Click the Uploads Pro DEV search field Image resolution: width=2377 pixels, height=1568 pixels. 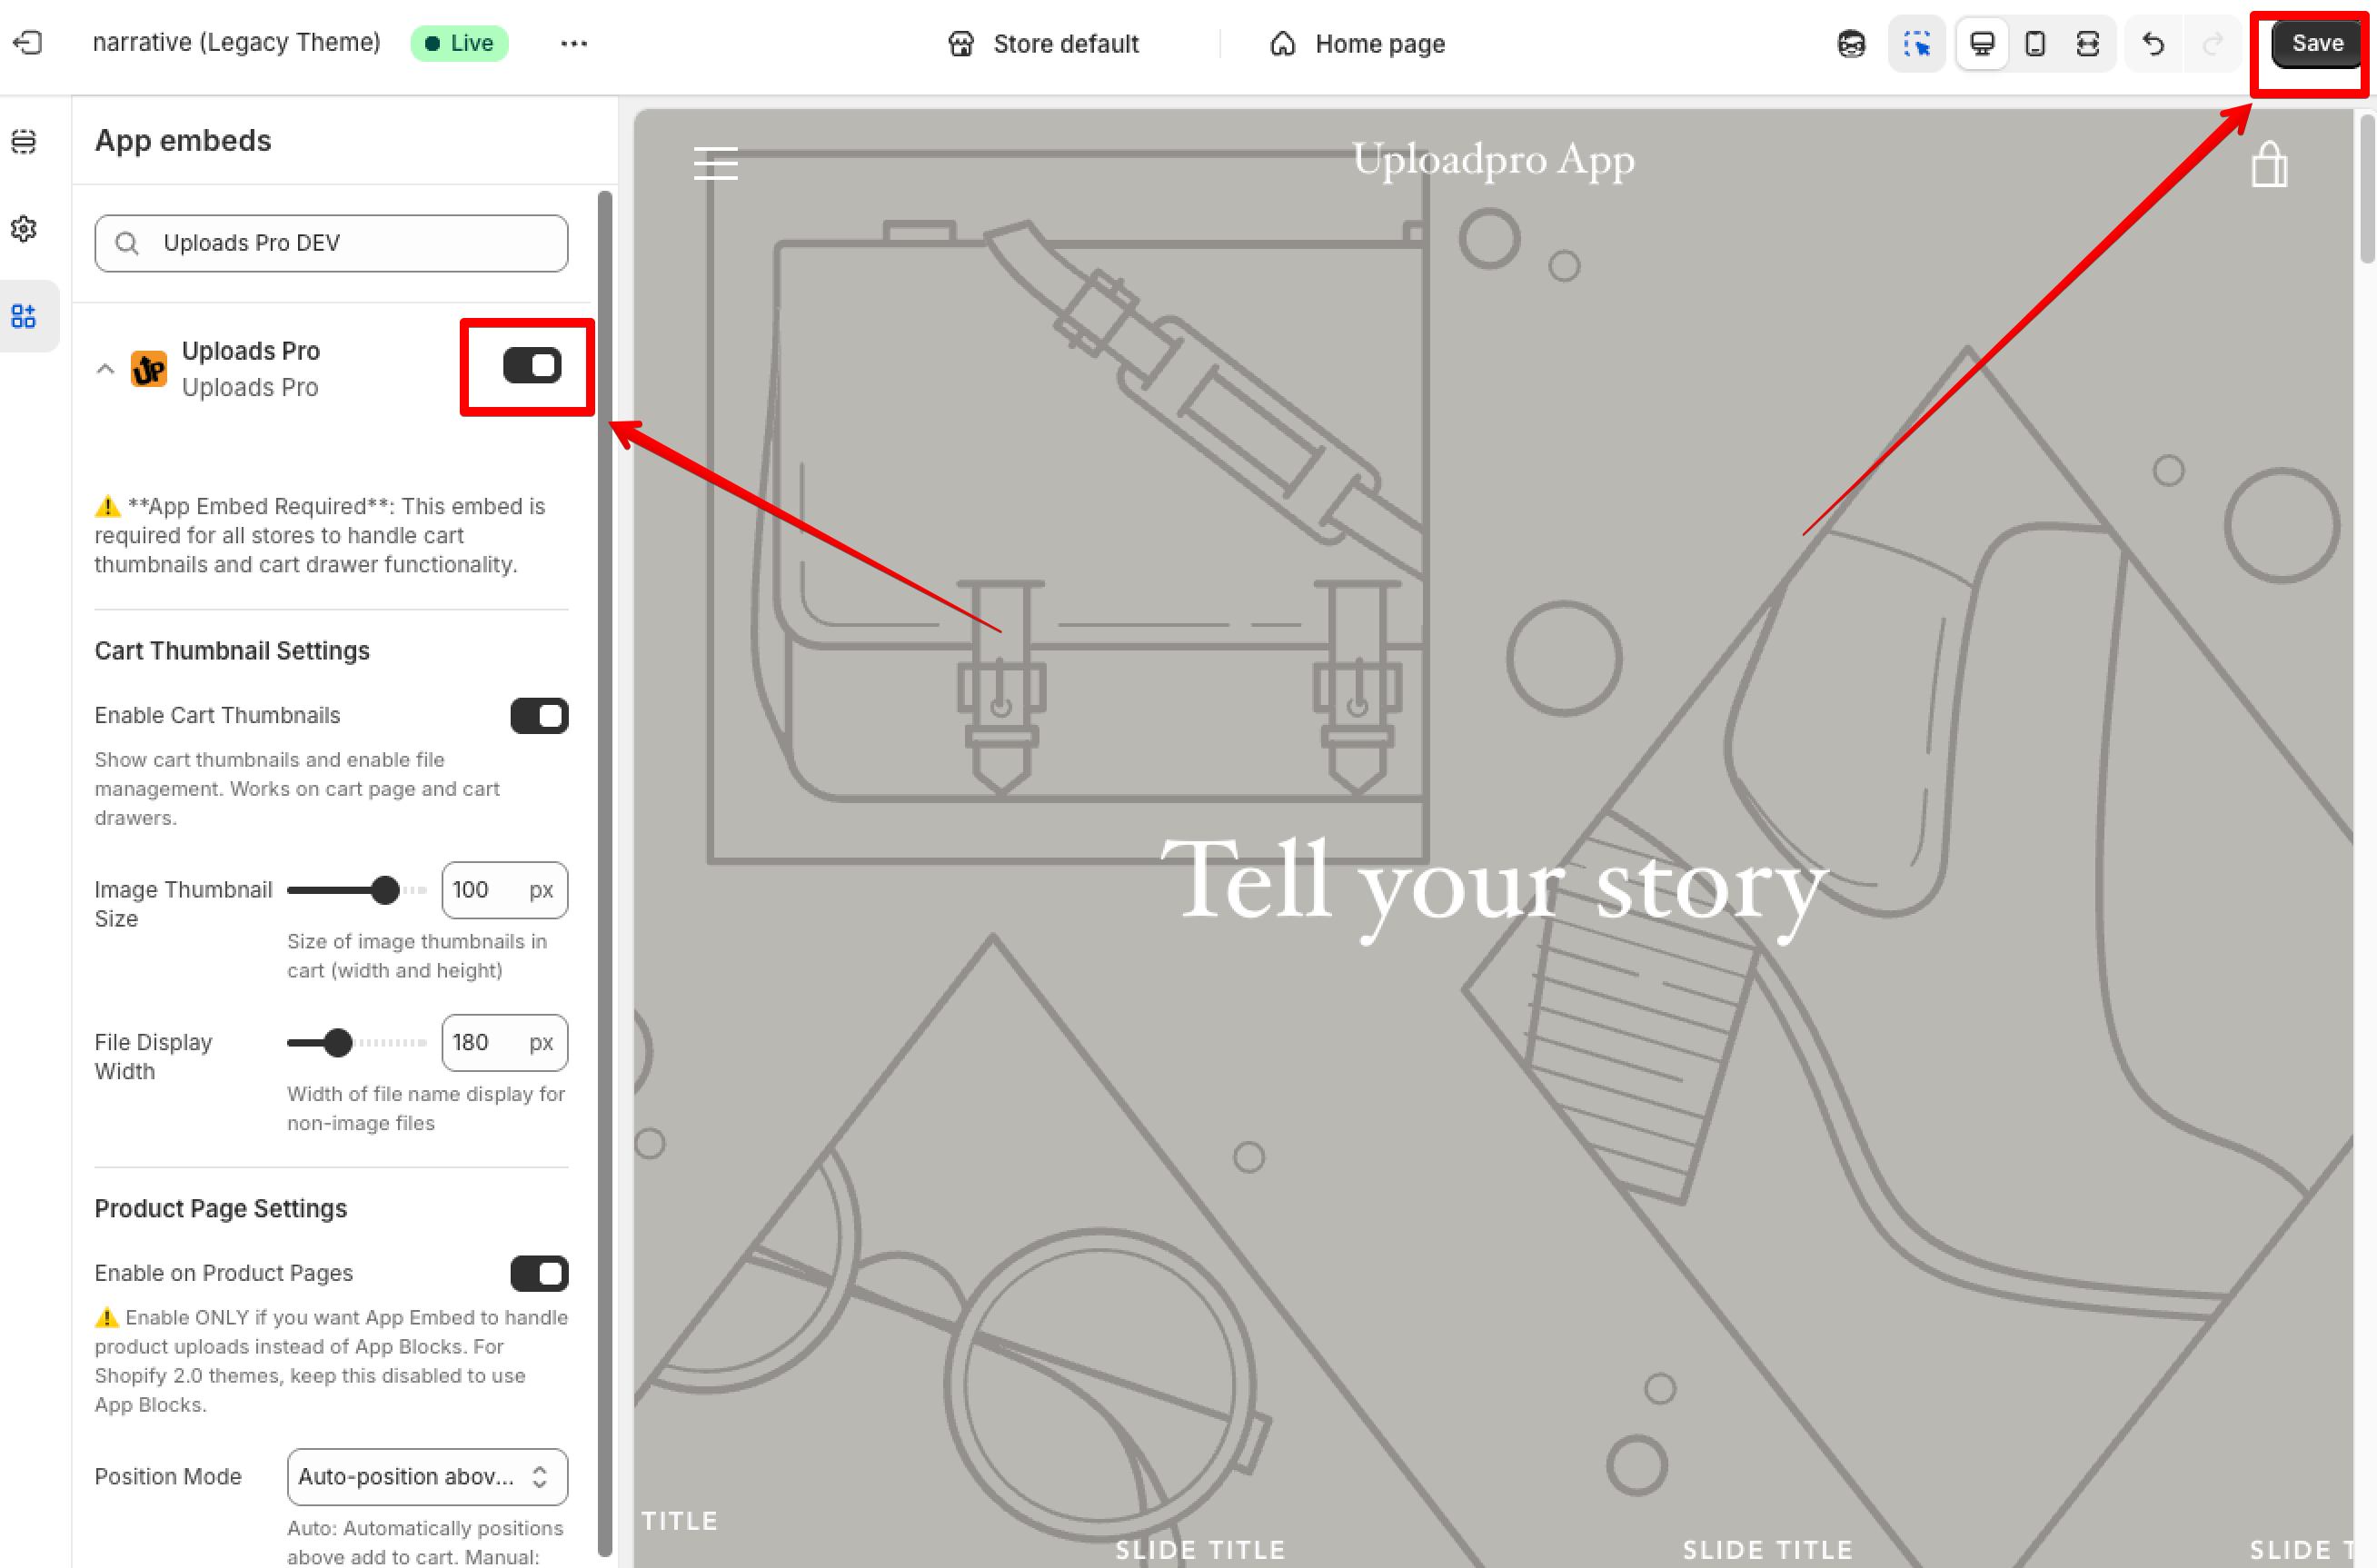click(331, 243)
